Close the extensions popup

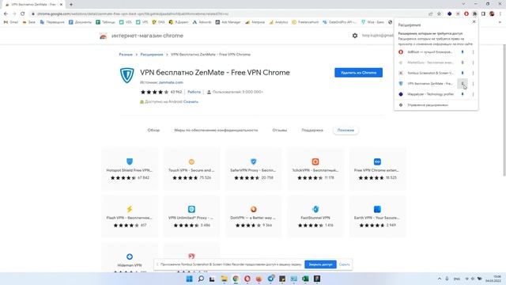(x=474, y=21)
